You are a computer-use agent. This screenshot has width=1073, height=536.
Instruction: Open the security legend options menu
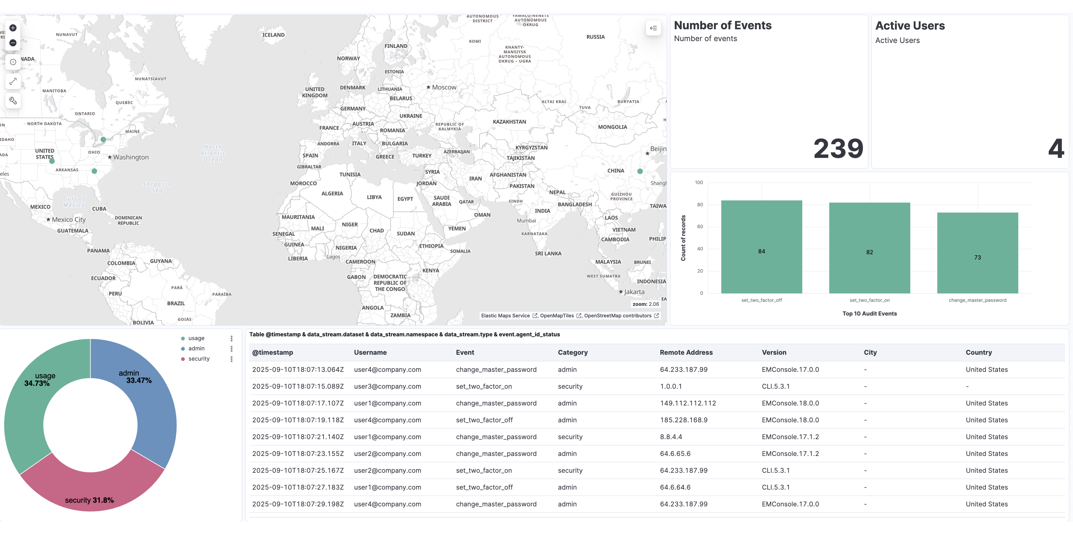tap(232, 359)
